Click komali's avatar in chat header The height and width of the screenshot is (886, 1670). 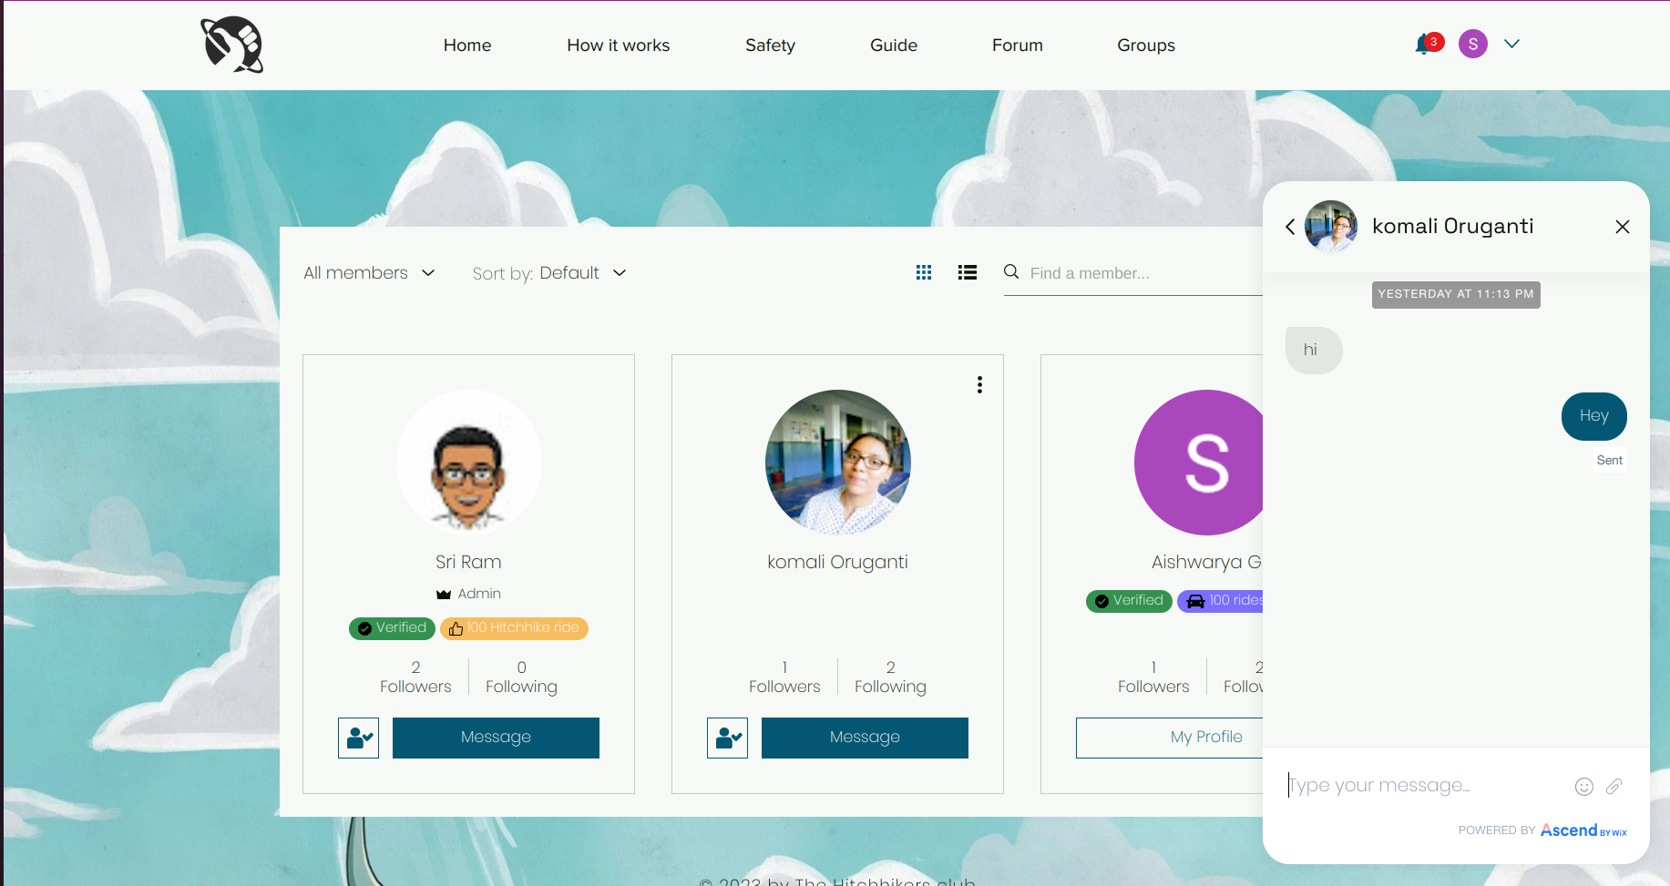point(1331,227)
